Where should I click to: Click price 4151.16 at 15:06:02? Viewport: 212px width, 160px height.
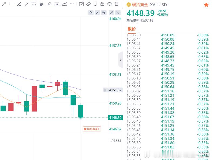pyautogui.click(x=168, y=91)
